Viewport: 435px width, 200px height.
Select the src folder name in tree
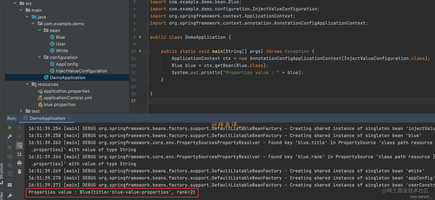[x=29, y=3]
